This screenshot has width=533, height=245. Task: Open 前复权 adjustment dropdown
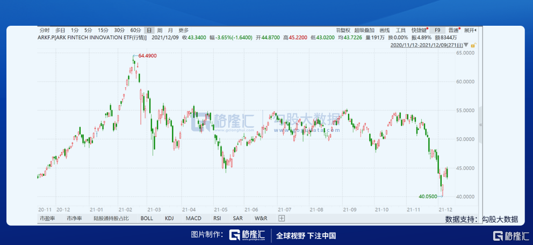coord(343,31)
